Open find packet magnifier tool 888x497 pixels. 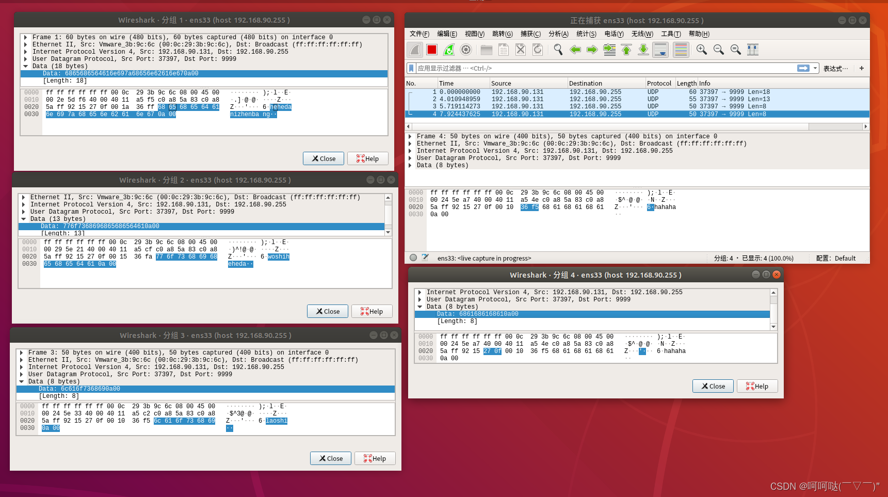[x=558, y=50]
